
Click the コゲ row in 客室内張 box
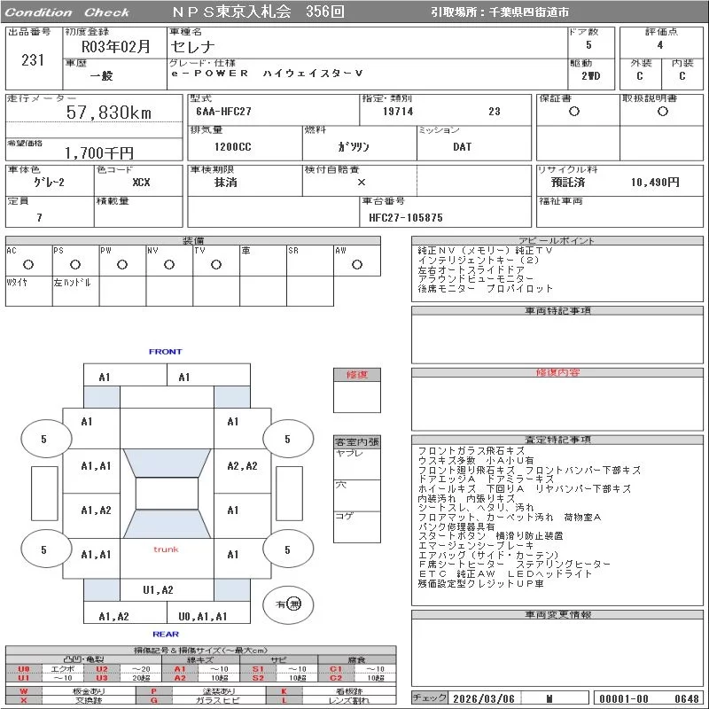[x=357, y=526]
